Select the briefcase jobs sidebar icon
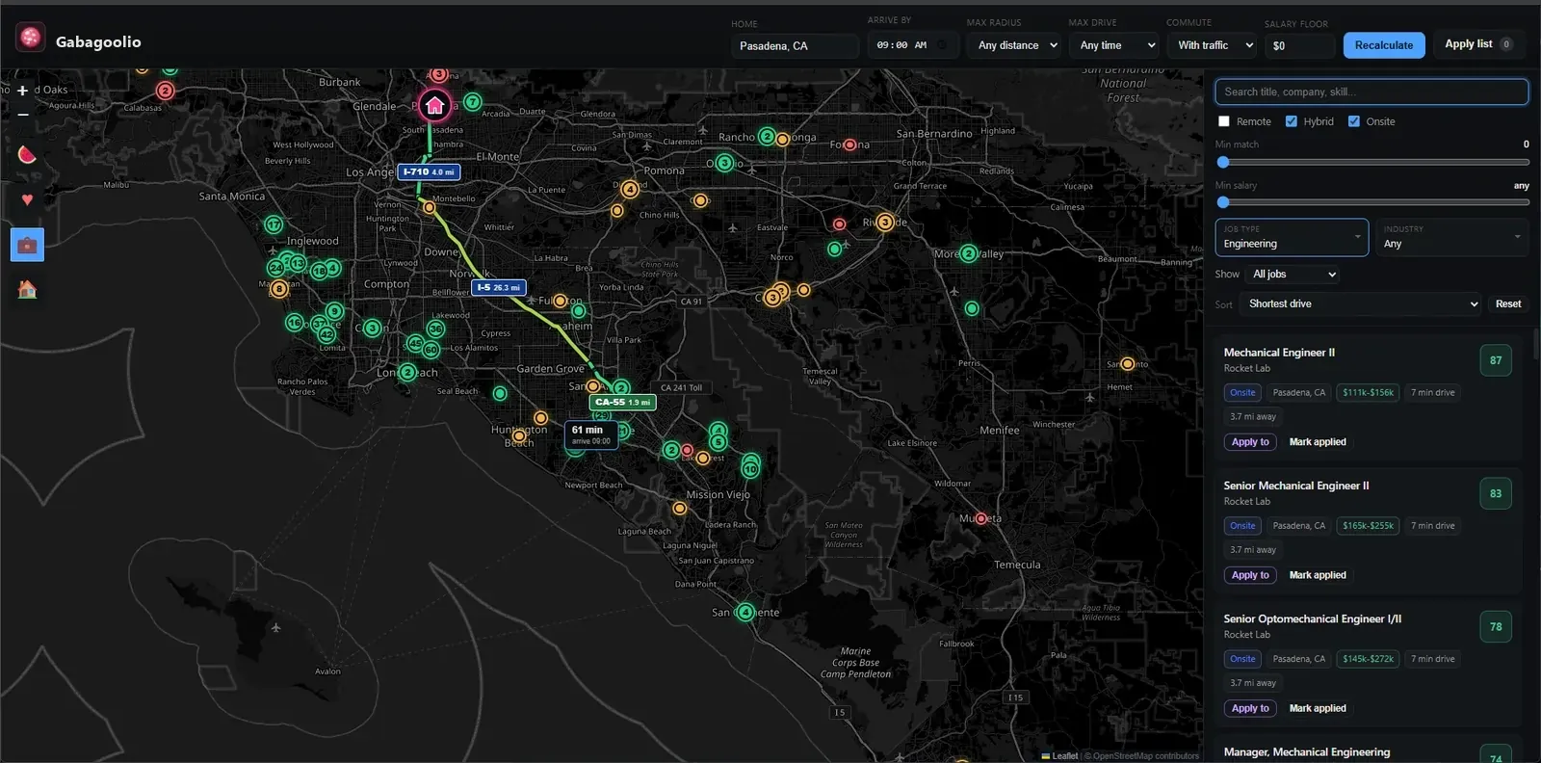 coord(27,245)
